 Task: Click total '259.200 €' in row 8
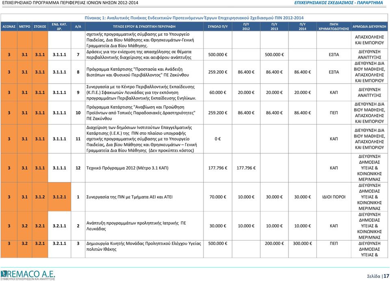[218, 72]
